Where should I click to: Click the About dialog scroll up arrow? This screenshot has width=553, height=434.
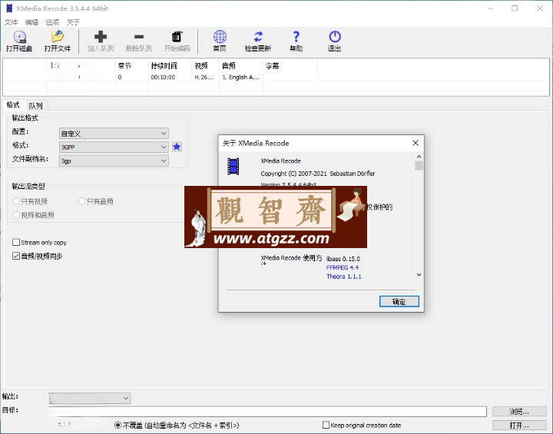[419, 157]
